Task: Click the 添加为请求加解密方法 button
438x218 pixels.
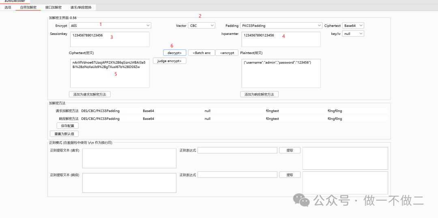Action: click(x=90, y=94)
